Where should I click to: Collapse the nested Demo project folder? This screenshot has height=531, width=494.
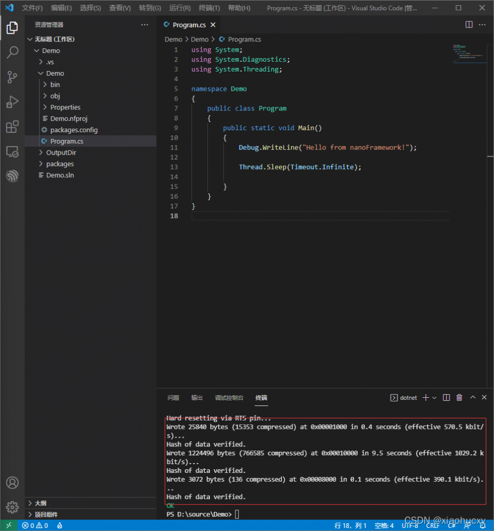tap(40, 74)
